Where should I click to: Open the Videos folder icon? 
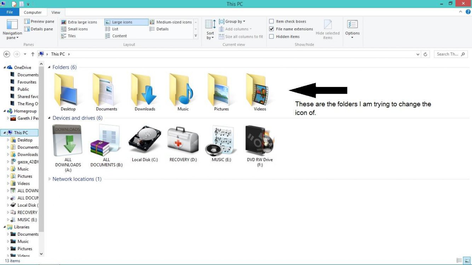click(x=259, y=88)
